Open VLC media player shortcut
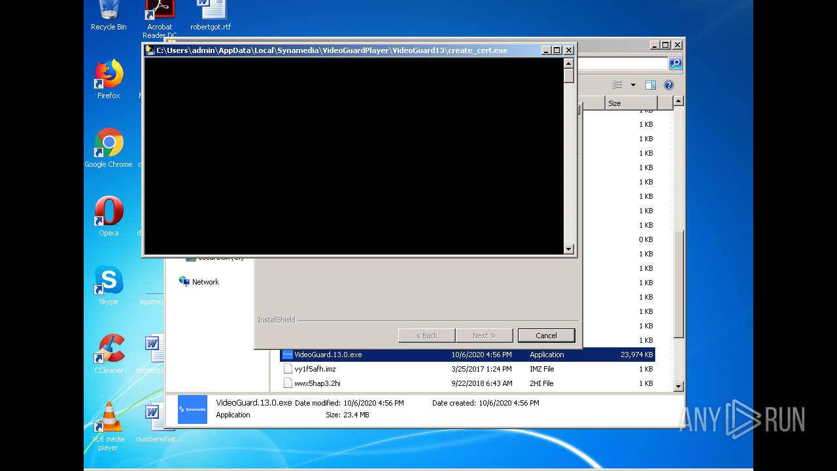The width and height of the screenshot is (837, 471). point(109,427)
